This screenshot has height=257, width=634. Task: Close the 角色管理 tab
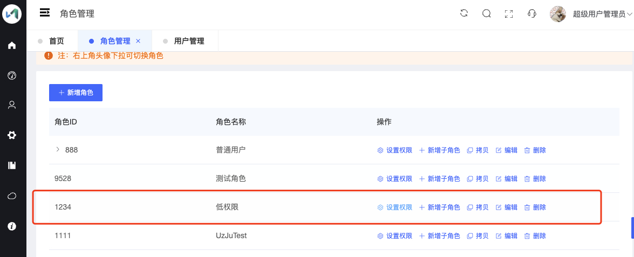pos(138,41)
